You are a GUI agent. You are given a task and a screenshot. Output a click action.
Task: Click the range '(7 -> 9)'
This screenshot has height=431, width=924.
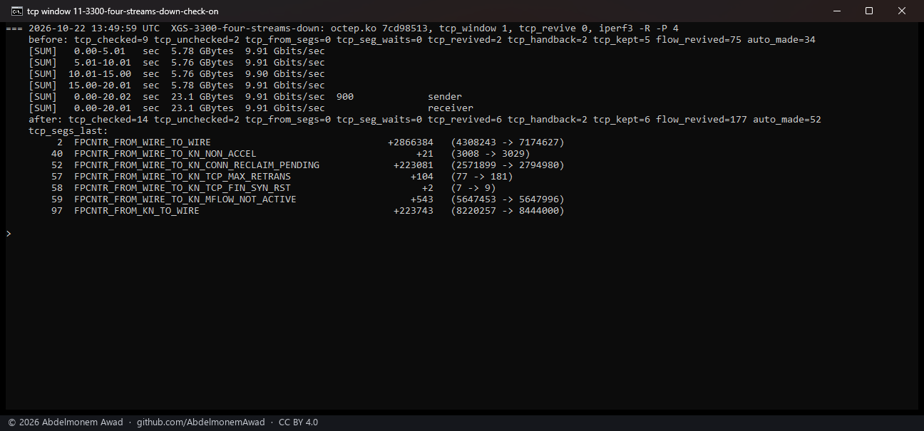[473, 188]
